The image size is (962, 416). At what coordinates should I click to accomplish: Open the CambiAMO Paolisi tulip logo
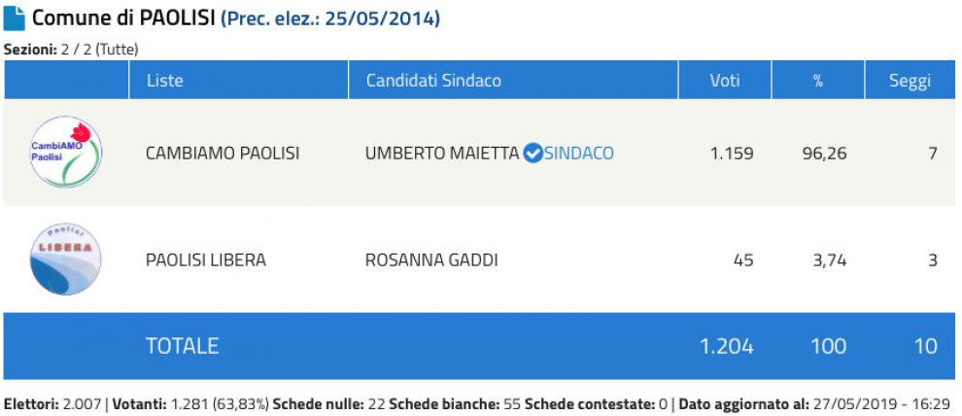[66, 152]
